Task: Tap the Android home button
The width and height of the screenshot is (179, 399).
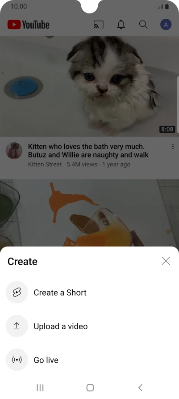Action: coord(90,387)
